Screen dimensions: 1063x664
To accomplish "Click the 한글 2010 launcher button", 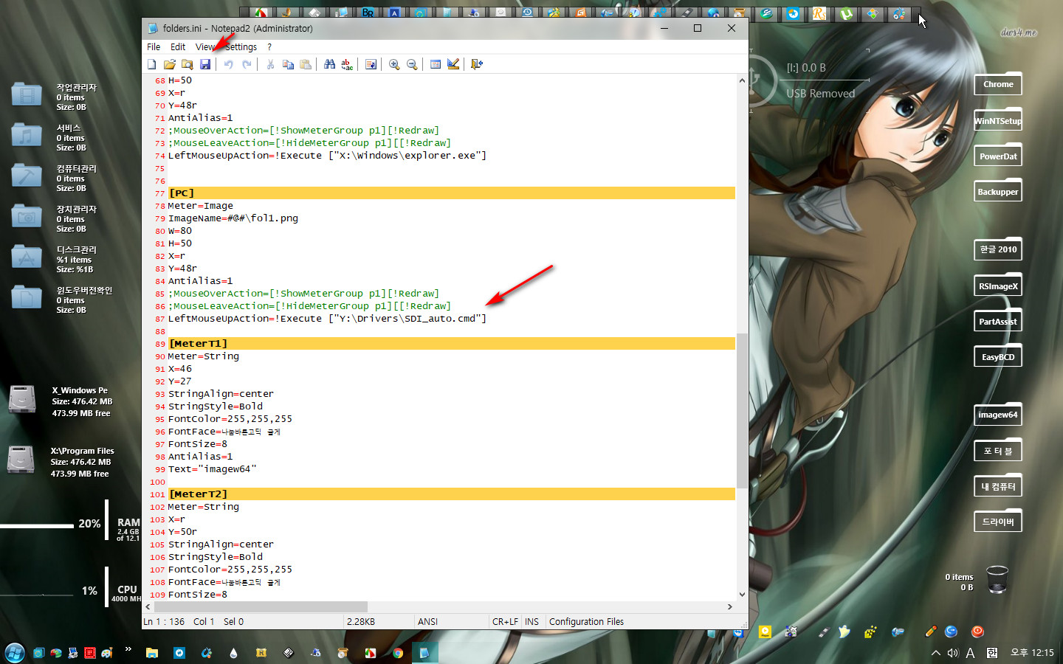I will tap(998, 249).
